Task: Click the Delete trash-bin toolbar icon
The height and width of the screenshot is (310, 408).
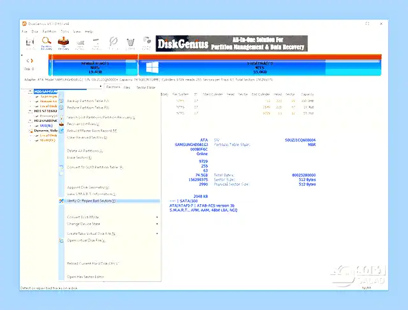Action: point(130,43)
